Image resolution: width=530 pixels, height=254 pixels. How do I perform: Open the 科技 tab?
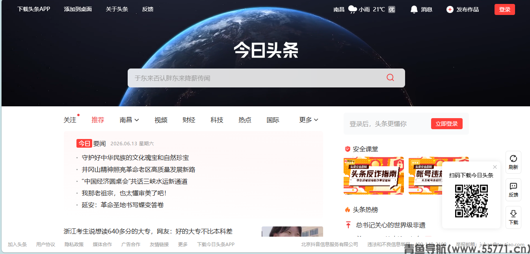click(x=217, y=120)
